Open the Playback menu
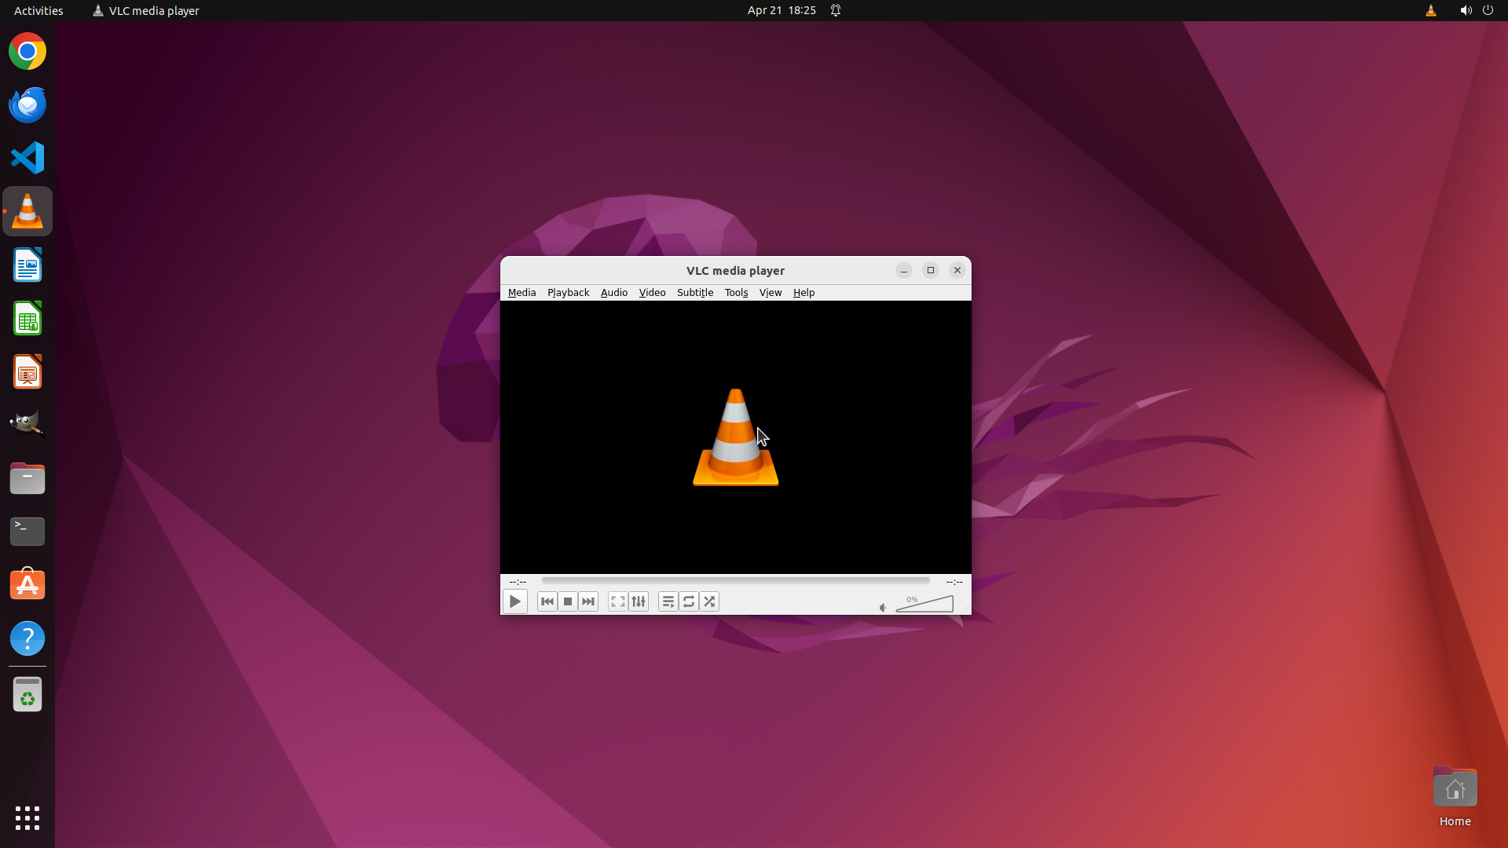Viewport: 1508px width, 848px height. pyautogui.click(x=568, y=292)
